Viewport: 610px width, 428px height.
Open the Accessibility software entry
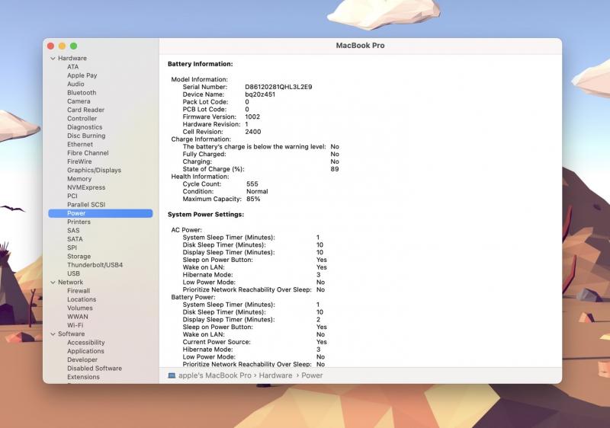click(x=85, y=343)
